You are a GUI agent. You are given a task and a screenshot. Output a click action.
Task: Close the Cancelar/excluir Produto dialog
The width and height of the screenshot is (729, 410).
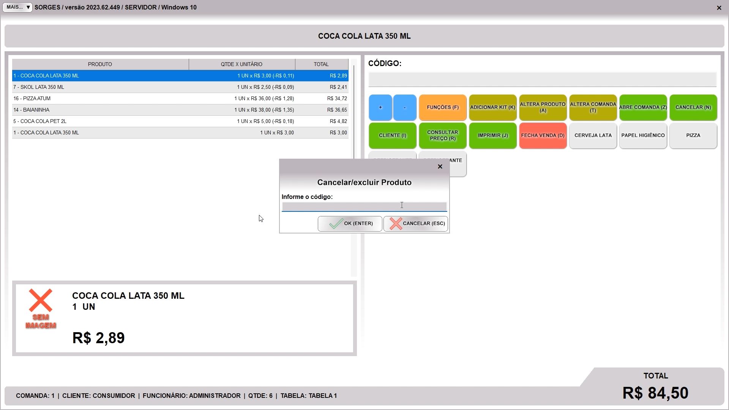point(440,167)
